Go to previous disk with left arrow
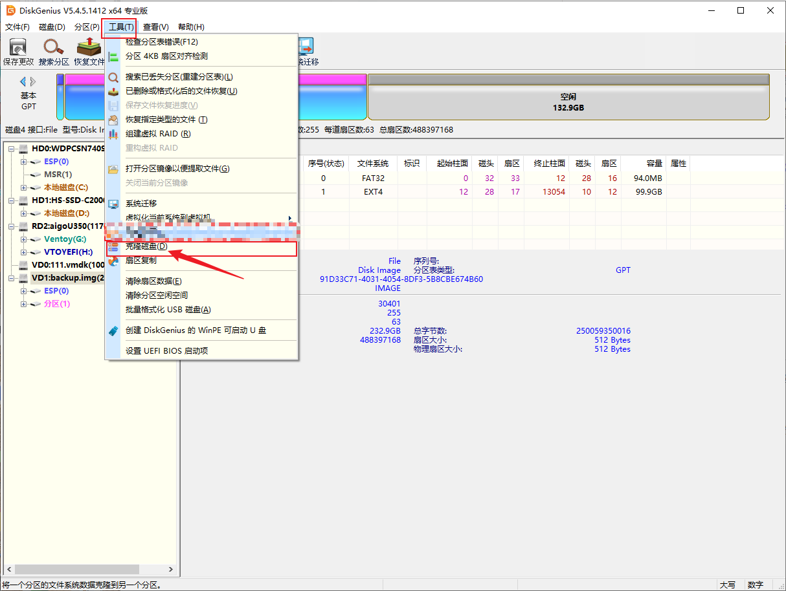This screenshot has width=786, height=591. click(x=23, y=81)
